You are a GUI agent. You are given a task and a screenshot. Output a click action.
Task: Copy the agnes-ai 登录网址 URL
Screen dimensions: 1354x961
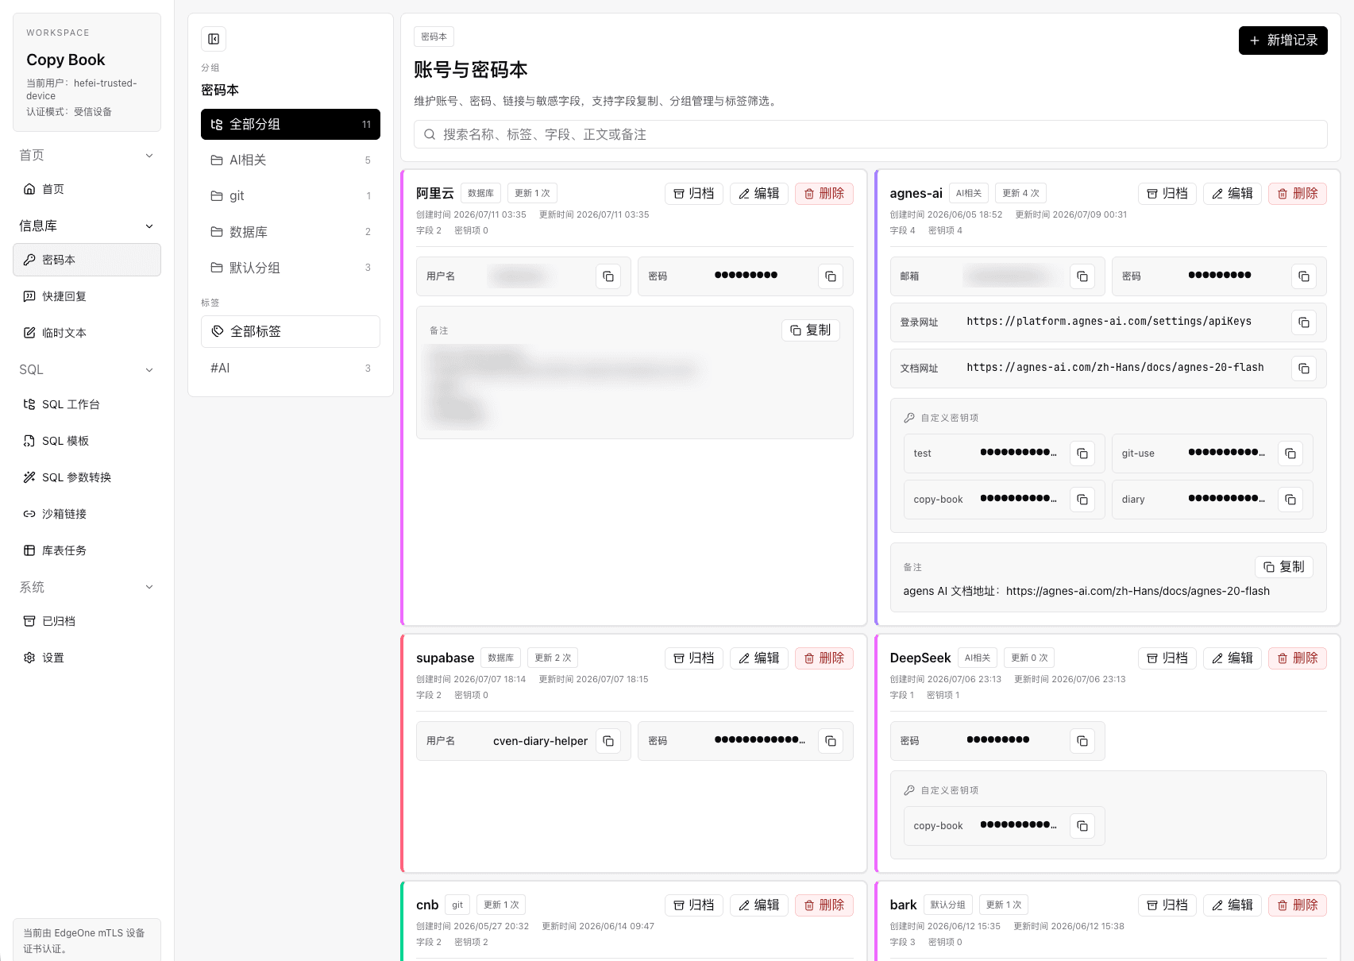pos(1304,322)
